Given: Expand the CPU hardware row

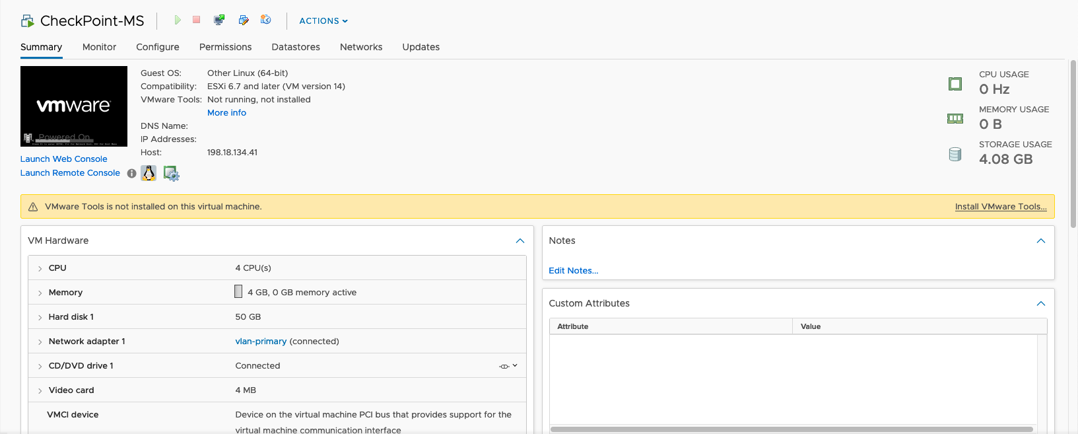Looking at the screenshot, I should point(40,269).
